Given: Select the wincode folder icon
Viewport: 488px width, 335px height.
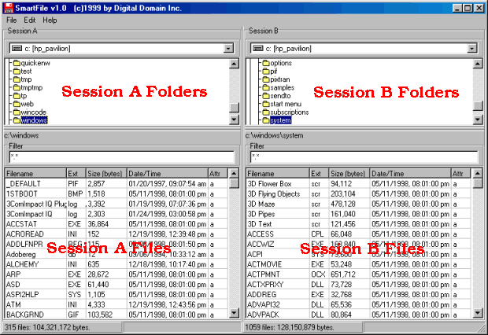Looking at the screenshot, I should (17, 112).
